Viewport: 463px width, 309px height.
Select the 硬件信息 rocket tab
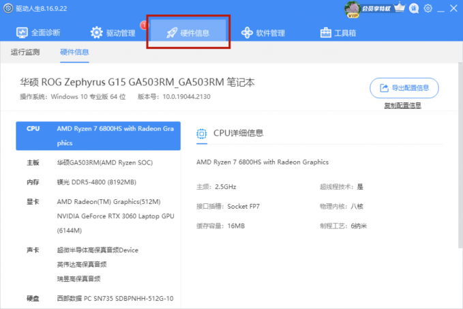click(x=189, y=33)
